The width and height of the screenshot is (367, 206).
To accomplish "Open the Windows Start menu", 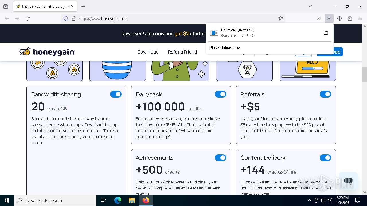I will tap(7, 200).
